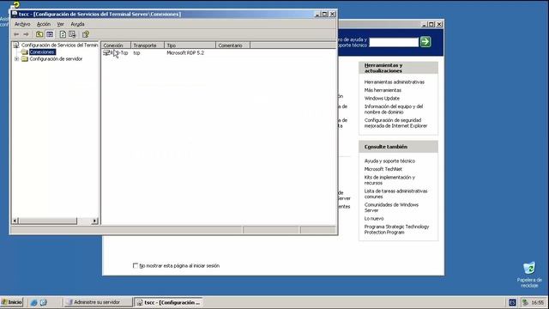
Task: Open Configuración de seguridad mejorada link
Action: (395, 123)
